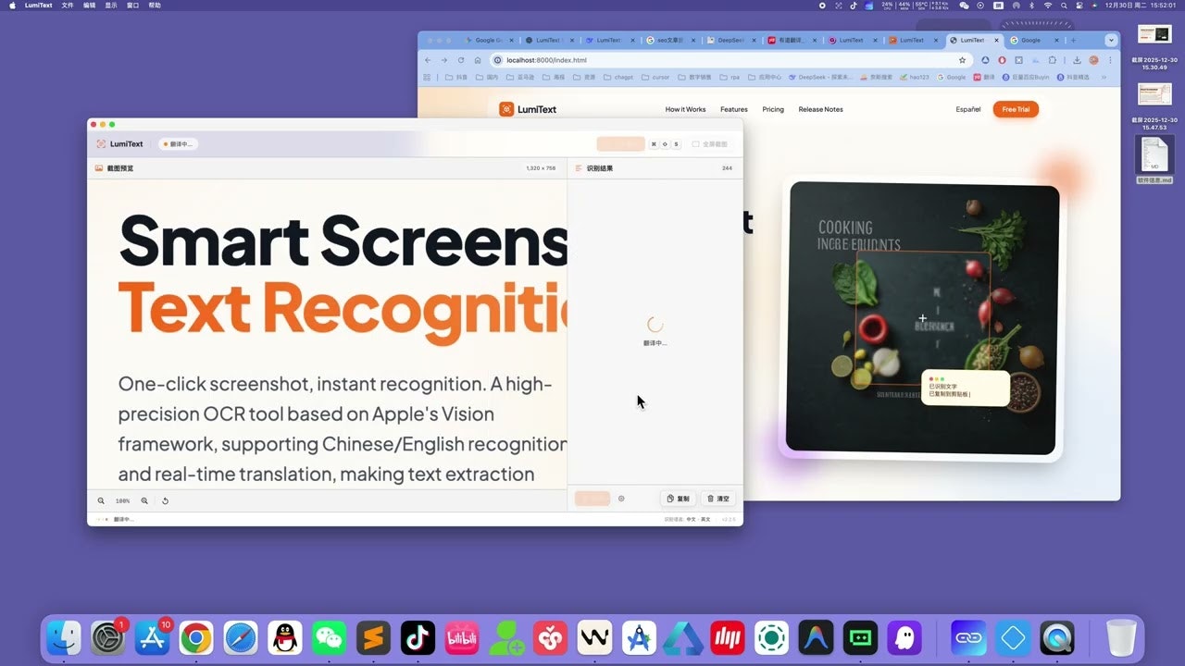Switch to the DeepSeek tab in Chrome
1185x666 pixels.
(x=730, y=40)
